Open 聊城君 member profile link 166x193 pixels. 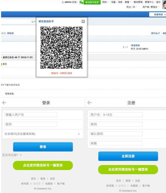10,33
